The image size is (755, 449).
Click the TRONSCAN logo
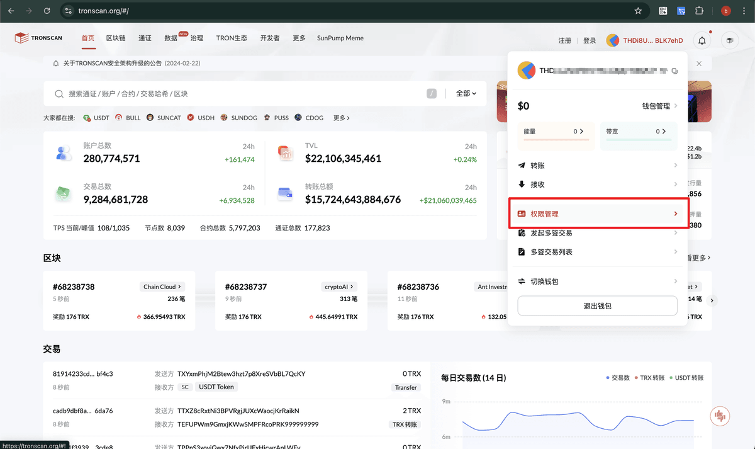click(38, 38)
